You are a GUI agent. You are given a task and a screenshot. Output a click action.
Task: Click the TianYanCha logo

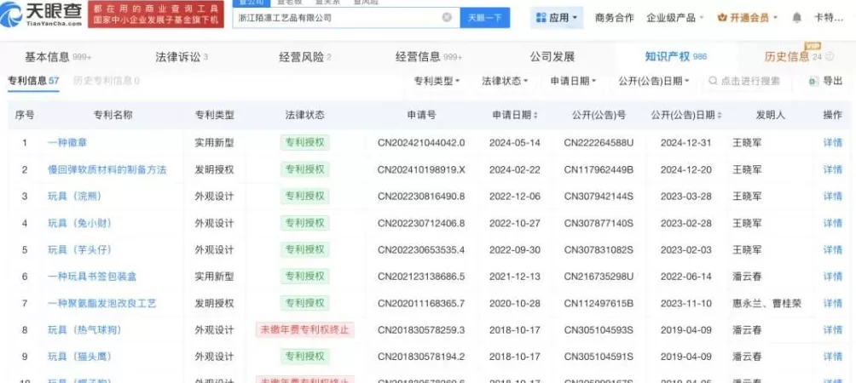click(x=42, y=14)
